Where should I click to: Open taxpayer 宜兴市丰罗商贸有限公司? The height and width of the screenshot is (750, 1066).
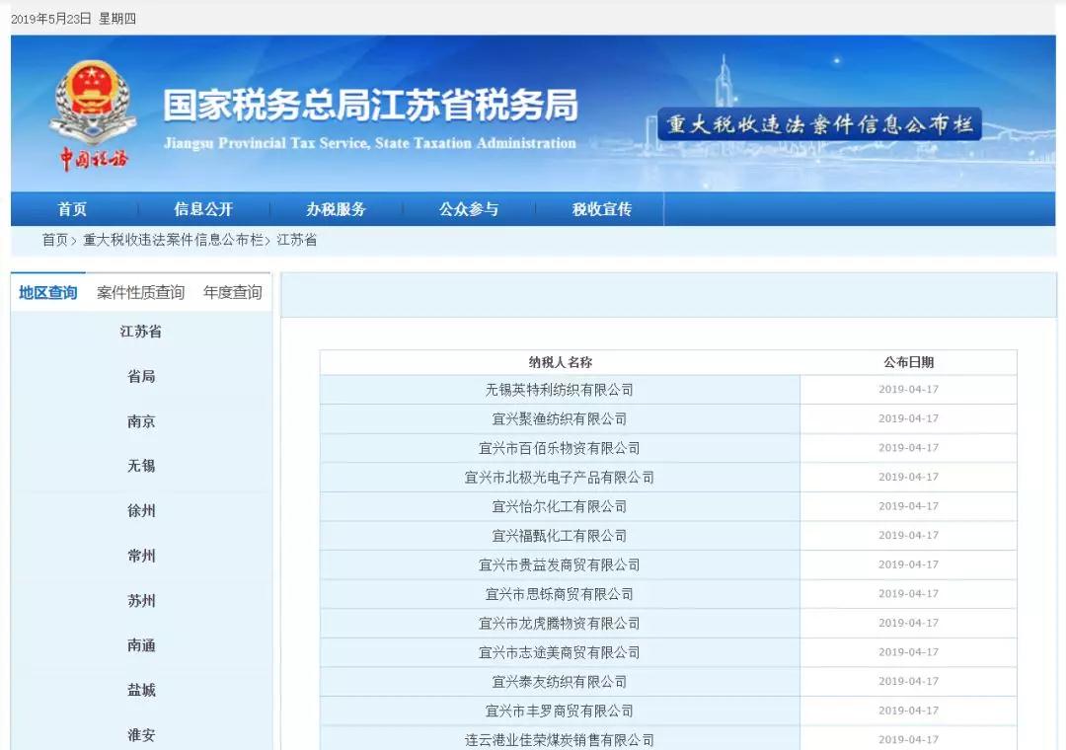[560, 712]
